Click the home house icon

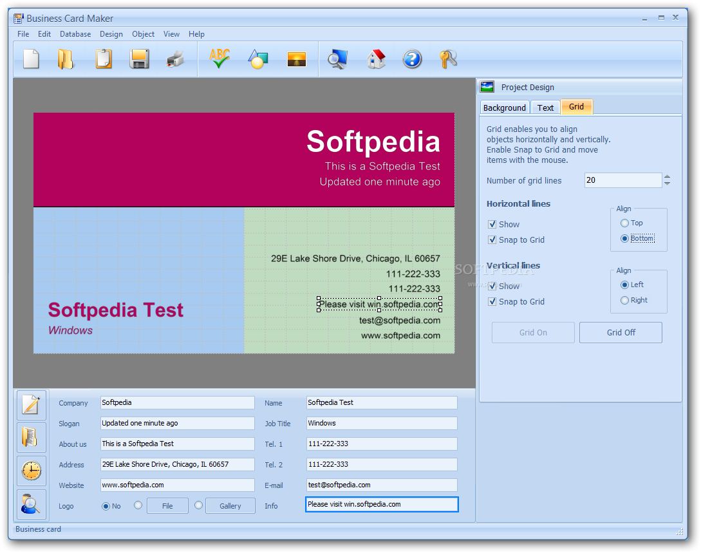pos(376,59)
